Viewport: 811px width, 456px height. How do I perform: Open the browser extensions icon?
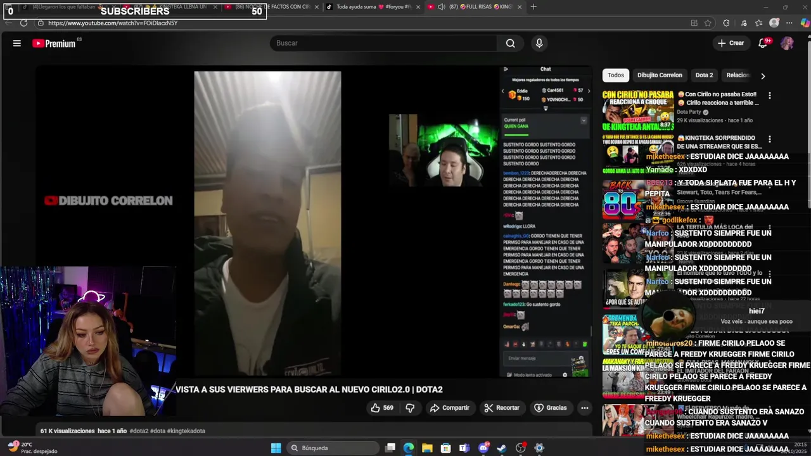pyautogui.click(x=726, y=23)
